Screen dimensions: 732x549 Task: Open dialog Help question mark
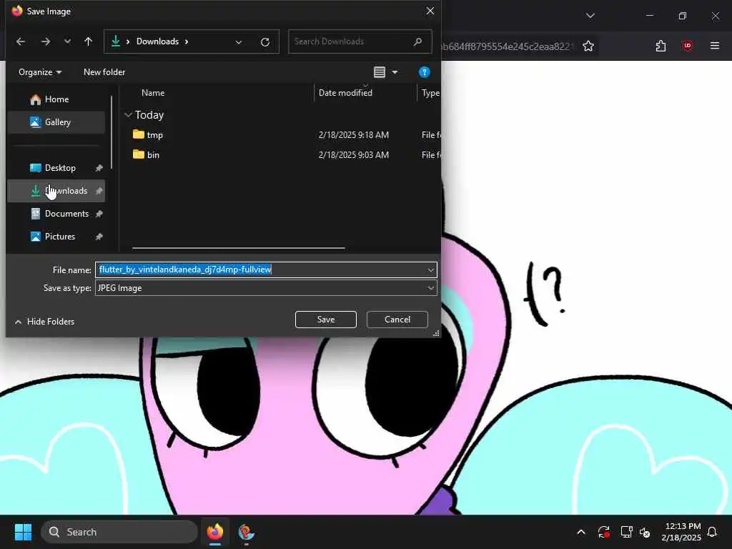point(425,72)
